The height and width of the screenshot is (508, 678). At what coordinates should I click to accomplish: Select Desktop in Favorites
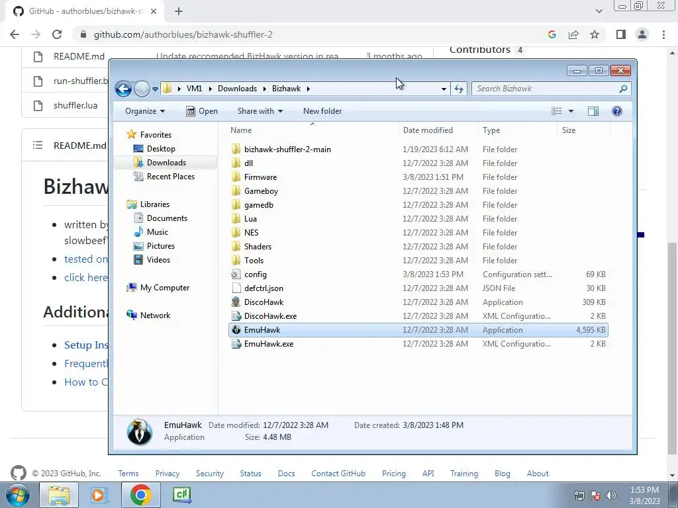pos(161,149)
